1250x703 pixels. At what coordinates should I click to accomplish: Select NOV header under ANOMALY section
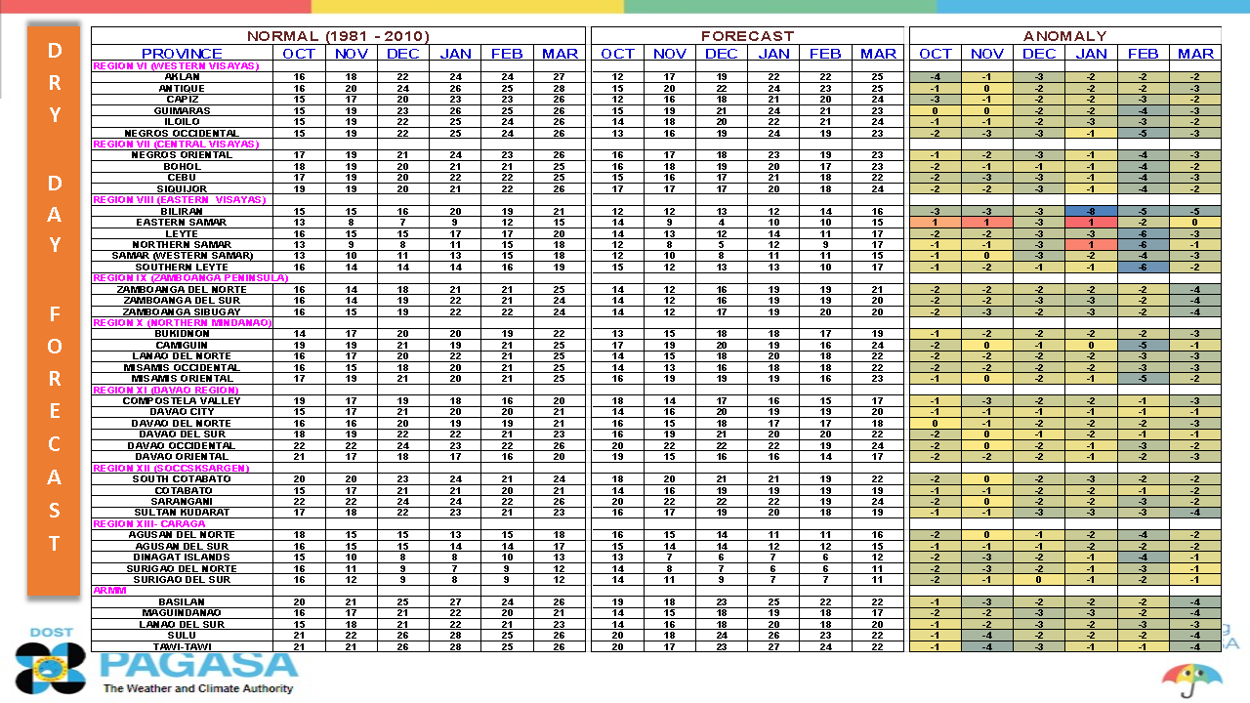987,53
